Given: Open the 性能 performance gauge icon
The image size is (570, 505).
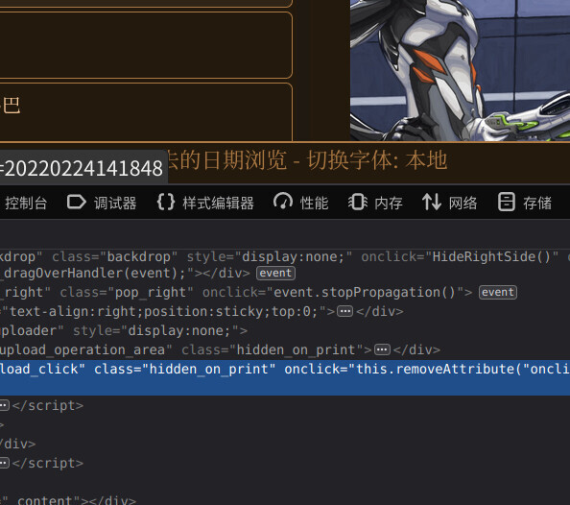Looking at the screenshot, I should click(x=283, y=202).
